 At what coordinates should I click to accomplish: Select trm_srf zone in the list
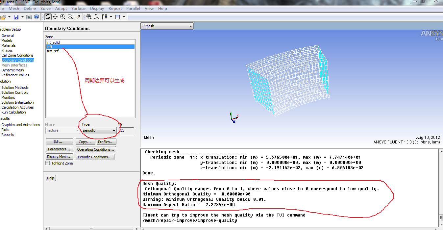click(x=53, y=51)
